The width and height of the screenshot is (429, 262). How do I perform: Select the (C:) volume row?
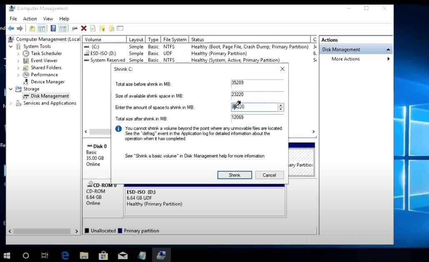pos(199,47)
